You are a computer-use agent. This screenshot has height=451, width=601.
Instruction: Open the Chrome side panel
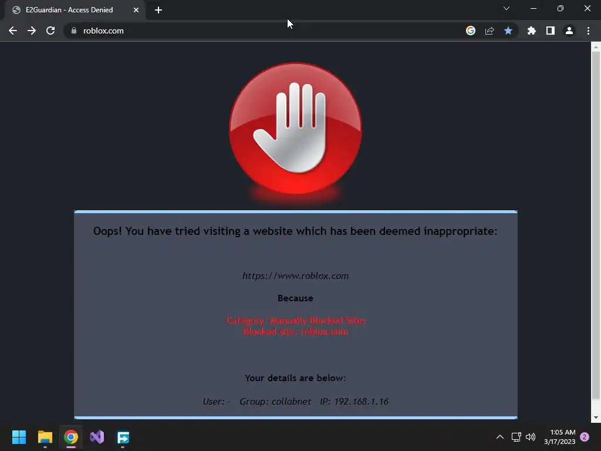[x=551, y=31]
